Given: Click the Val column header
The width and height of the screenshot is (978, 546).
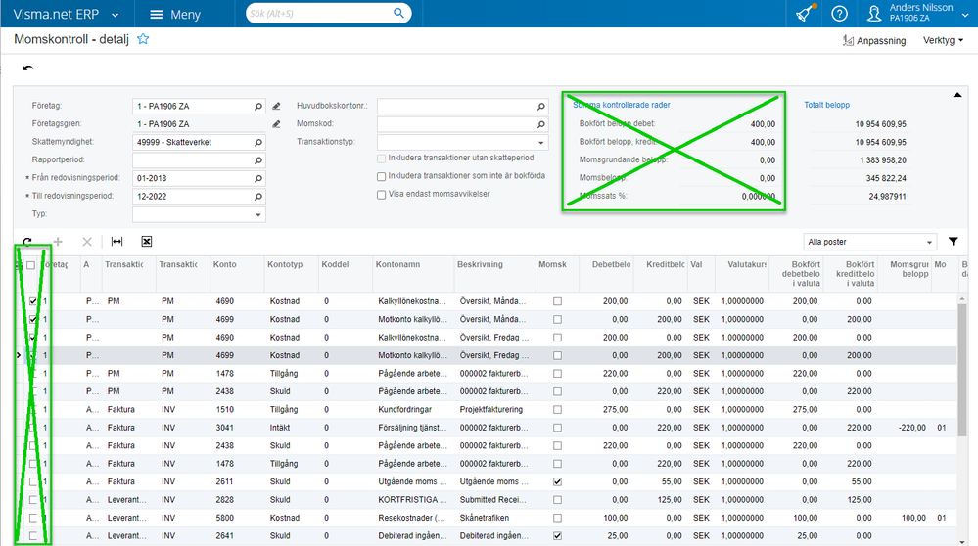Looking at the screenshot, I should 696,265.
